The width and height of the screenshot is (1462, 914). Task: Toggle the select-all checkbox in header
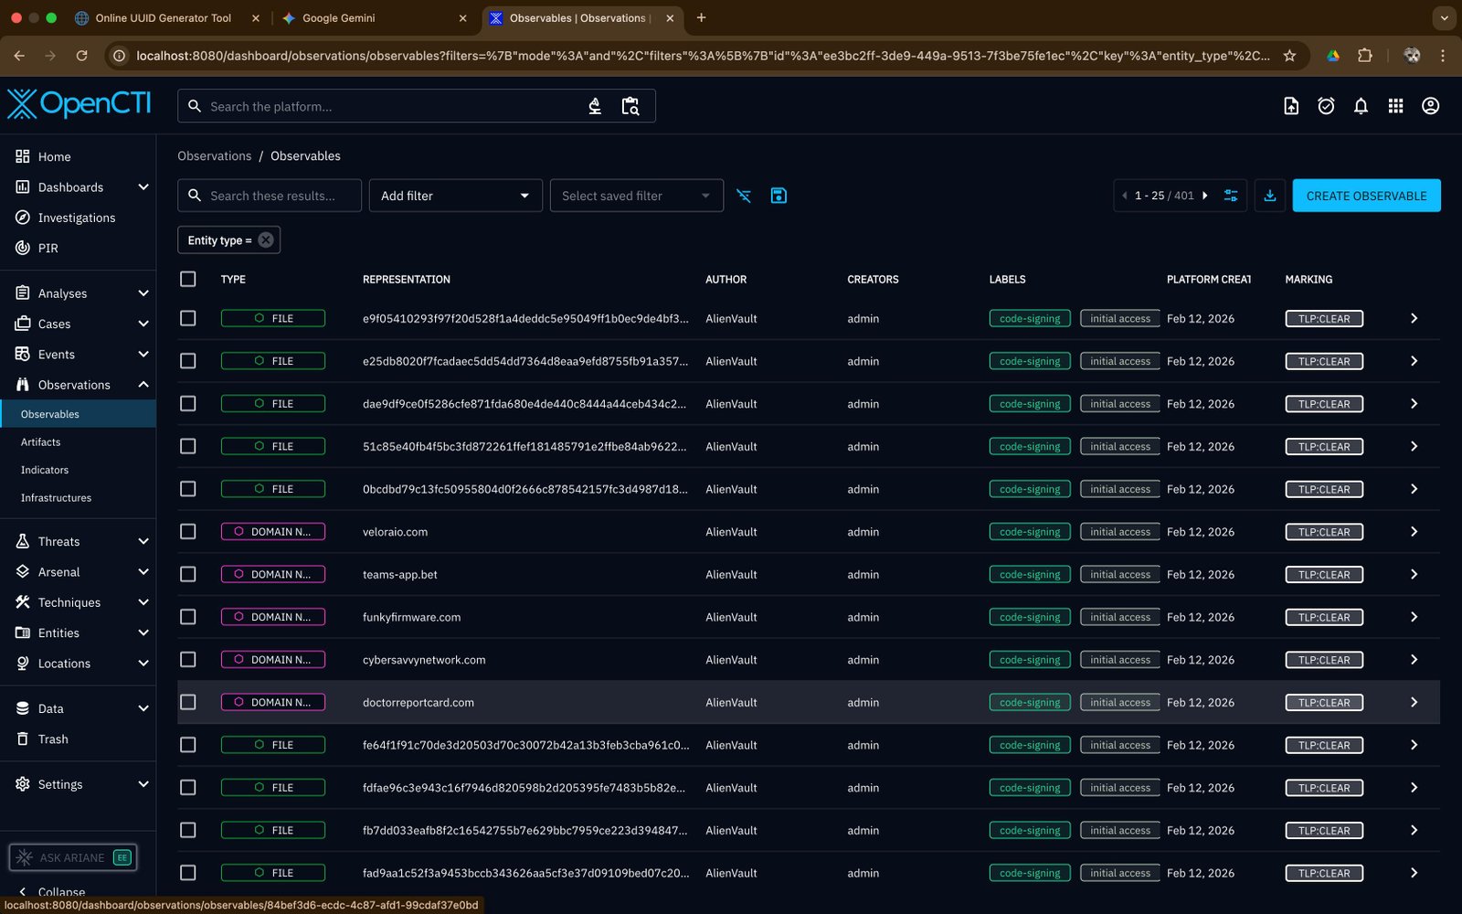(x=188, y=280)
